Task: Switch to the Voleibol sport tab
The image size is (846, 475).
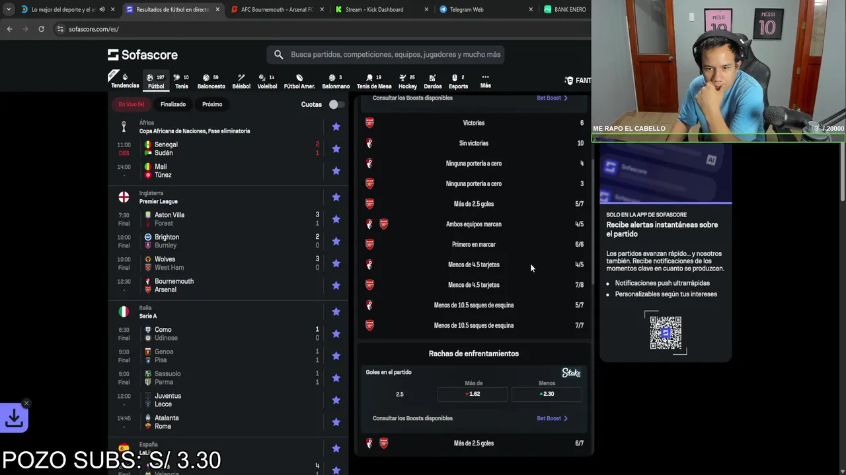Action: tap(267, 81)
